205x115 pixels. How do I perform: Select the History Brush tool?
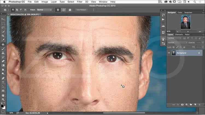point(3,57)
